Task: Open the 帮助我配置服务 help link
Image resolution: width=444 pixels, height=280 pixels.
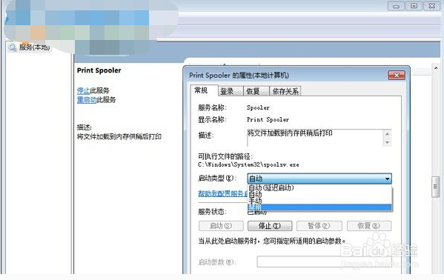Action: click(x=223, y=193)
